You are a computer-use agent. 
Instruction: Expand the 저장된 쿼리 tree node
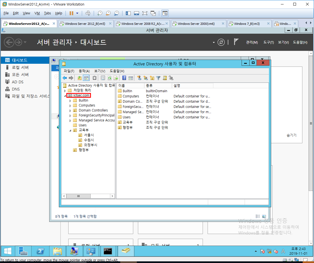pyautogui.click(x=65, y=91)
